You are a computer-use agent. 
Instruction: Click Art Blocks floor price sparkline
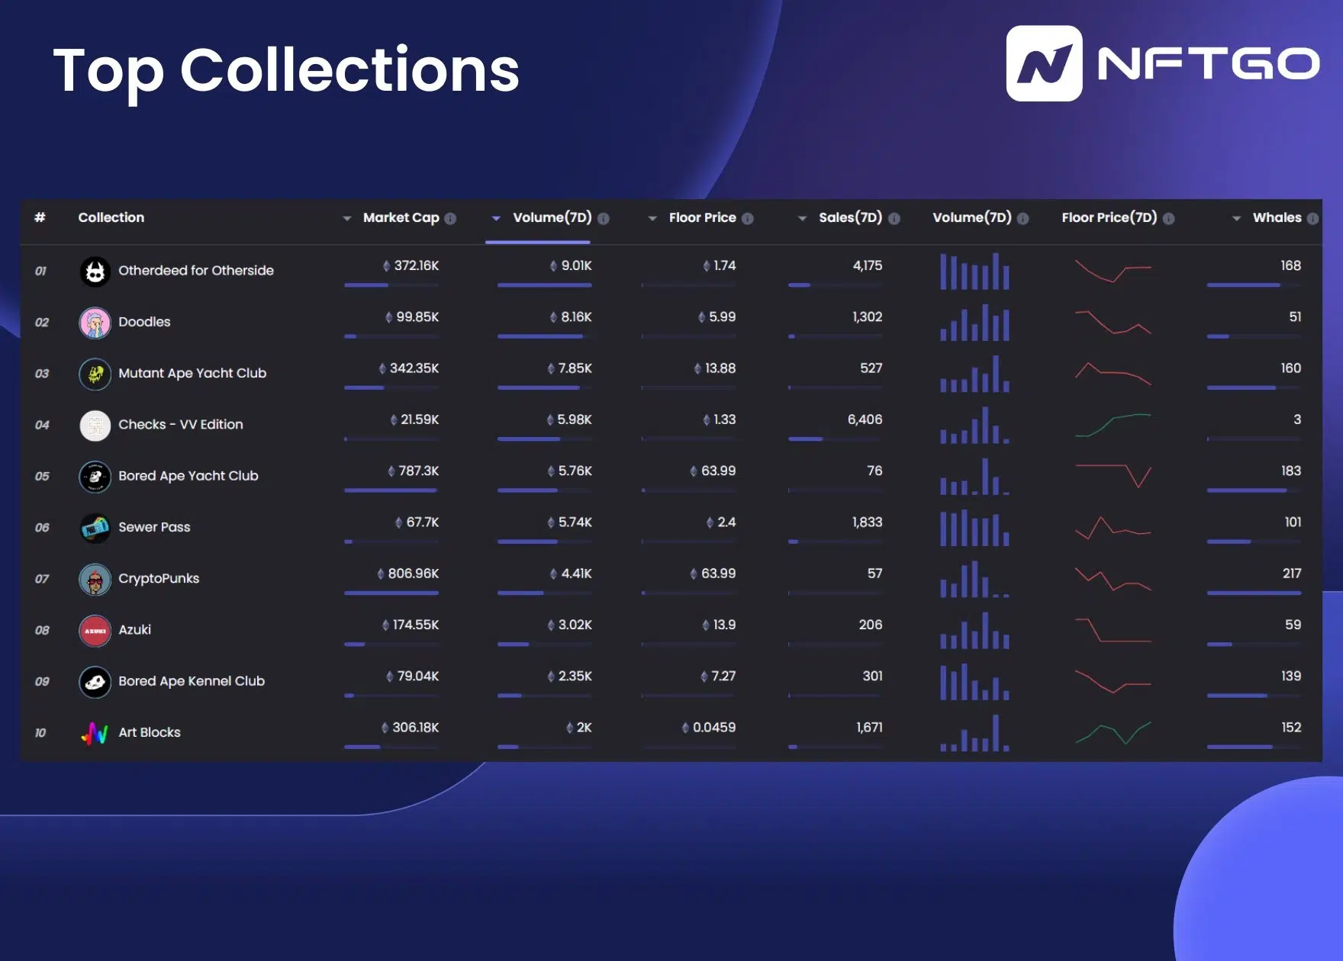pos(1113,733)
